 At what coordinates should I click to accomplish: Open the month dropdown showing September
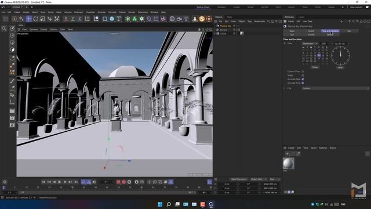pos(310,44)
